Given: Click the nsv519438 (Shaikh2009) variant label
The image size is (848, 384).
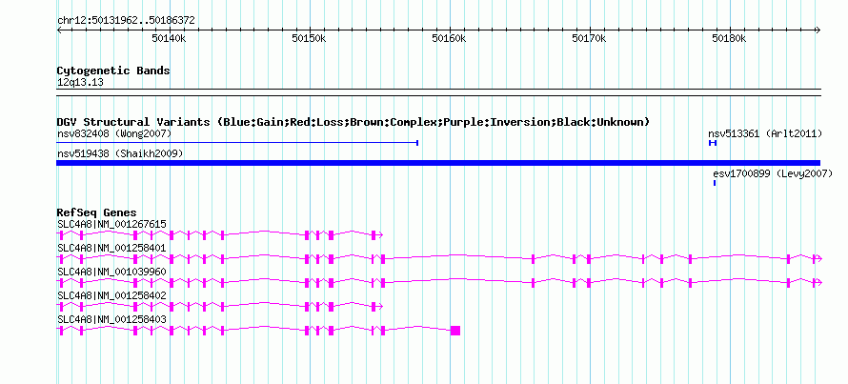Looking at the screenshot, I should (x=120, y=154).
